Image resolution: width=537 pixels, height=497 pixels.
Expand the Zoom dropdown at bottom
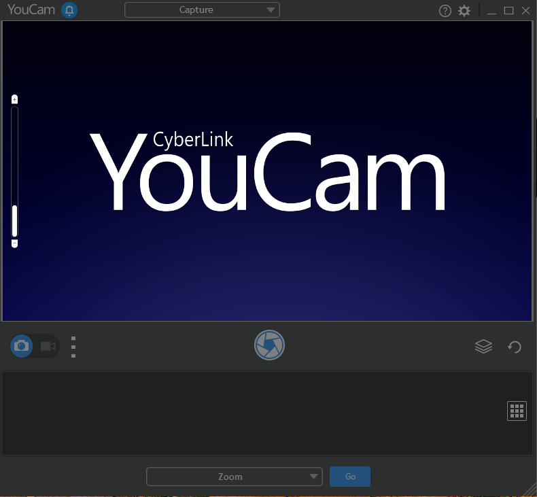click(x=235, y=477)
